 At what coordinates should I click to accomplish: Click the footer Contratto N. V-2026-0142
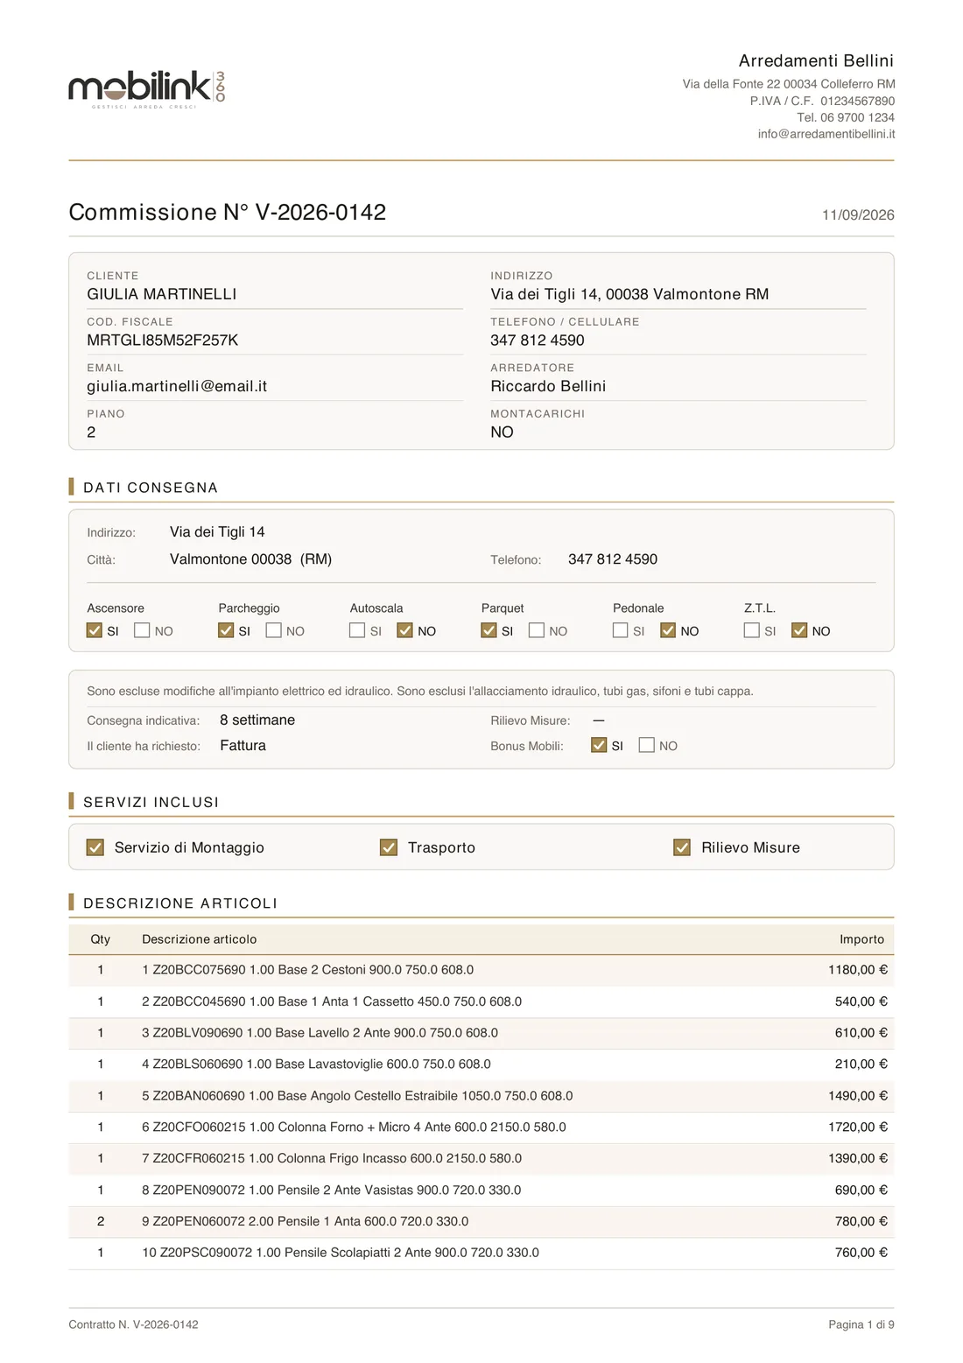pos(133,1324)
